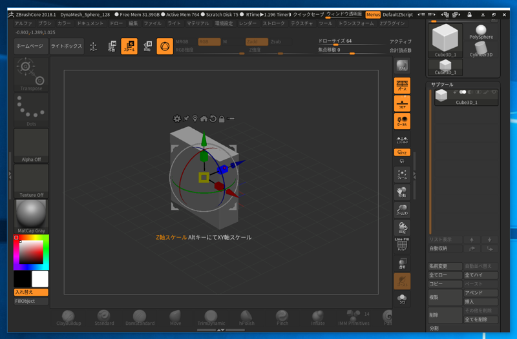Toggle the Menus button in title bar
Screen dimensions: 517x339
(x=373, y=14)
